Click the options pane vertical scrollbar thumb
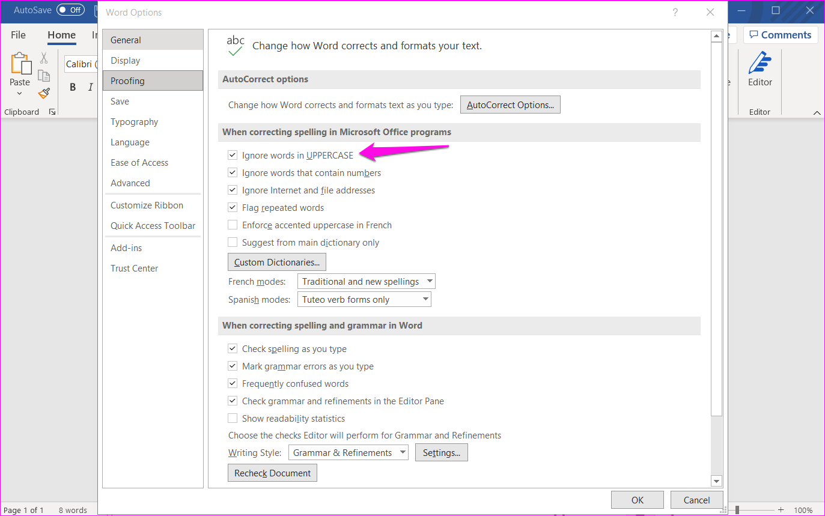This screenshot has height=516, width=825. click(x=716, y=228)
